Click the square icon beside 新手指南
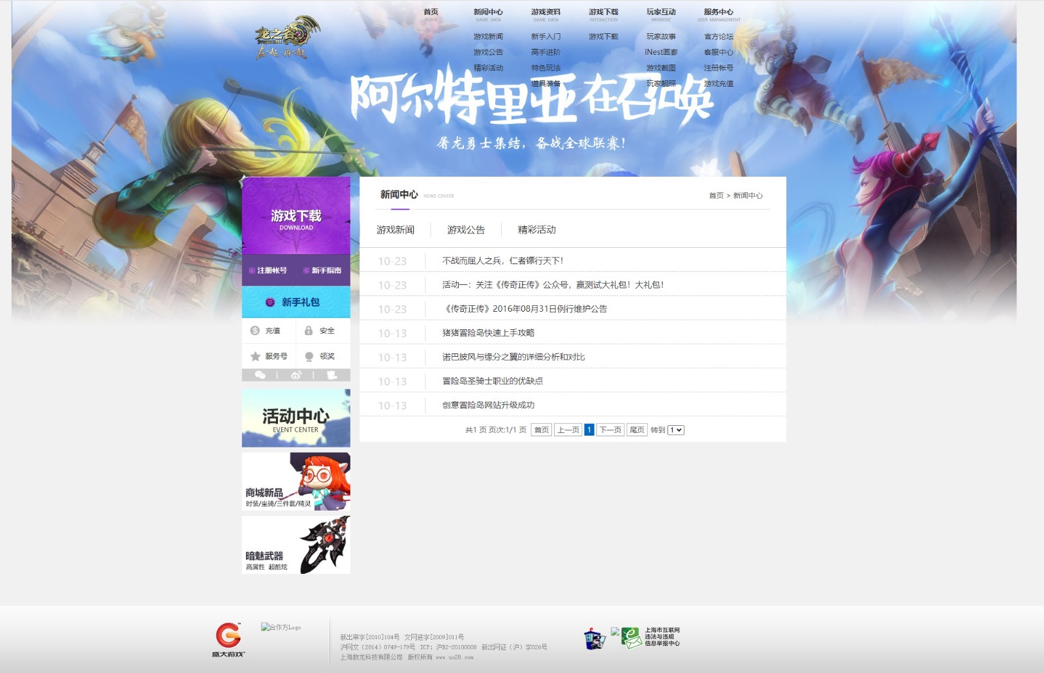Viewport: 1044px width, 673px height. pos(306,271)
